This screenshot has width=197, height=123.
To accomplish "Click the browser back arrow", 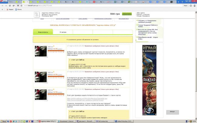I will point(2,6).
